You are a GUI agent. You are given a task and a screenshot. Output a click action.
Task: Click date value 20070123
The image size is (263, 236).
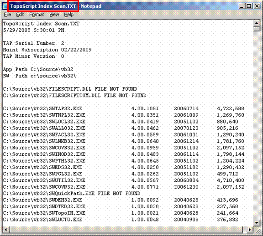pyautogui.click(x=186, y=128)
